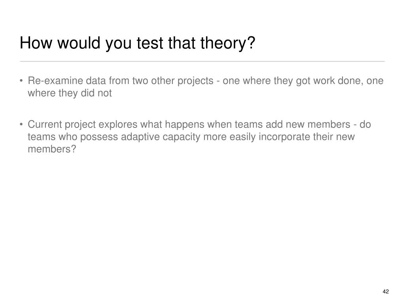Click the word "explores" in second bullet
The height and width of the screenshot is (304, 405).
(x=118, y=125)
